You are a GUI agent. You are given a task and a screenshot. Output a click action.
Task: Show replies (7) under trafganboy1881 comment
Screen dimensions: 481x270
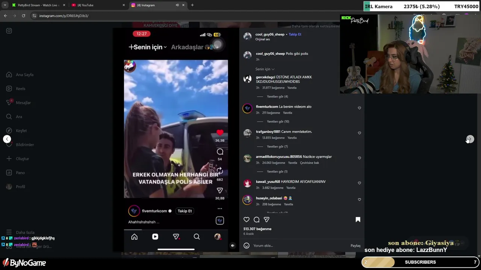click(x=277, y=147)
